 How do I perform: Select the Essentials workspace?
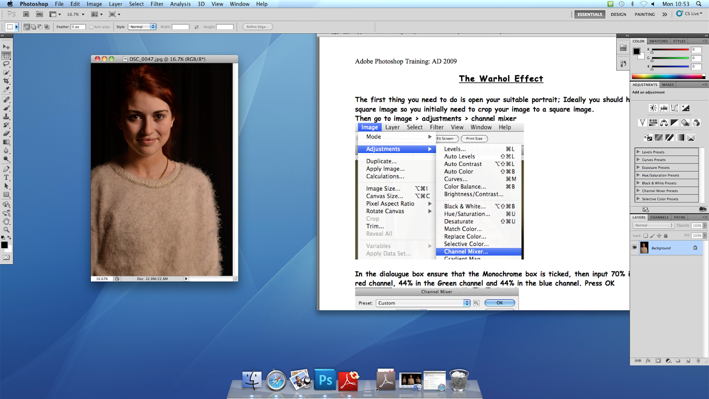(x=589, y=14)
